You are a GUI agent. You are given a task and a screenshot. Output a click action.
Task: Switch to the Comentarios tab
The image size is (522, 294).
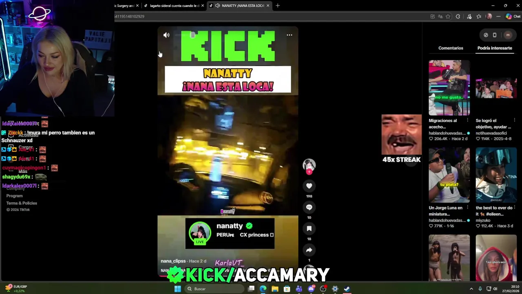point(451,48)
